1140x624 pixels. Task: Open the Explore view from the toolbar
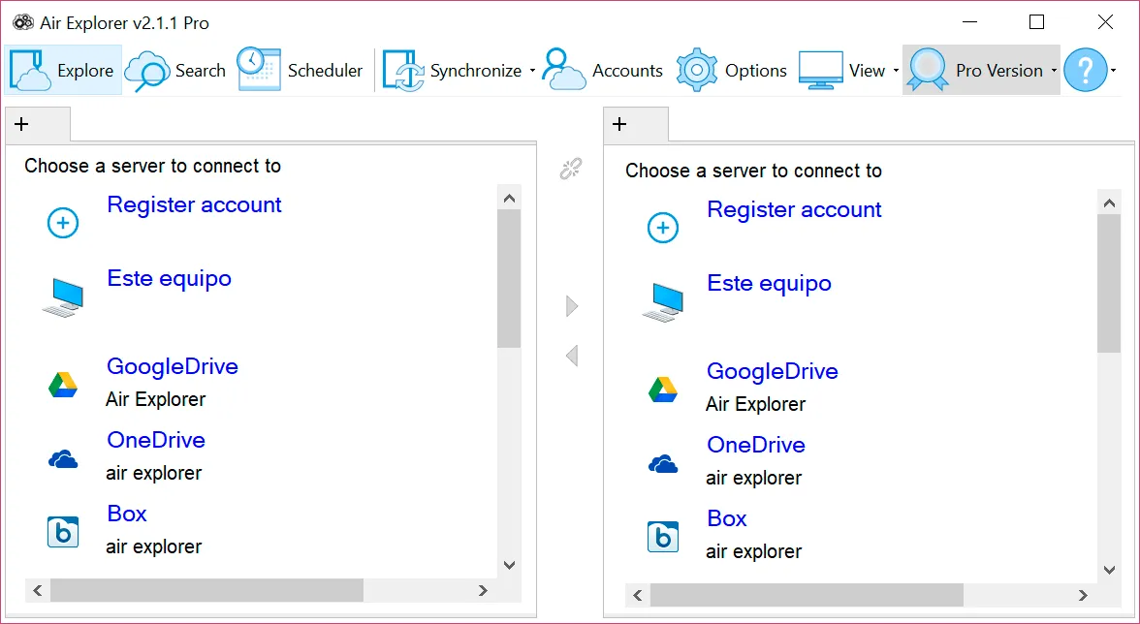(x=63, y=70)
